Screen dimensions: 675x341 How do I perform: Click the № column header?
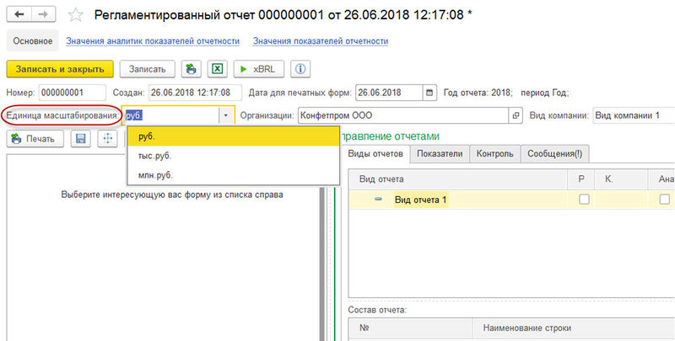[410, 328]
